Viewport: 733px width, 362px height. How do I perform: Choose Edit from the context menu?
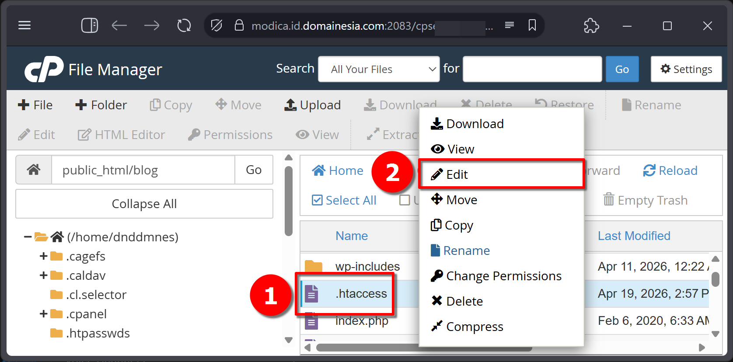pyautogui.click(x=501, y=174)
